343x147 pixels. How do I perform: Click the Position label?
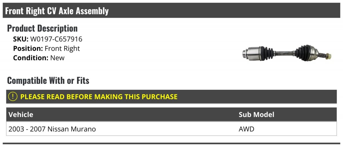[x=28, y=48]
